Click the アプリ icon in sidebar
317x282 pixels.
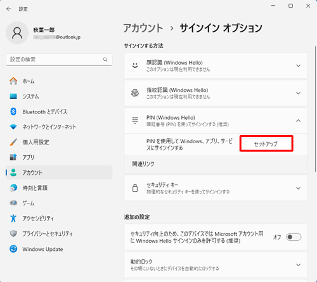click(x=13, y=157)
